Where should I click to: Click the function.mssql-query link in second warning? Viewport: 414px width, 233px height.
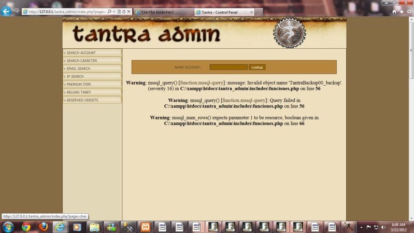(244, 100)
